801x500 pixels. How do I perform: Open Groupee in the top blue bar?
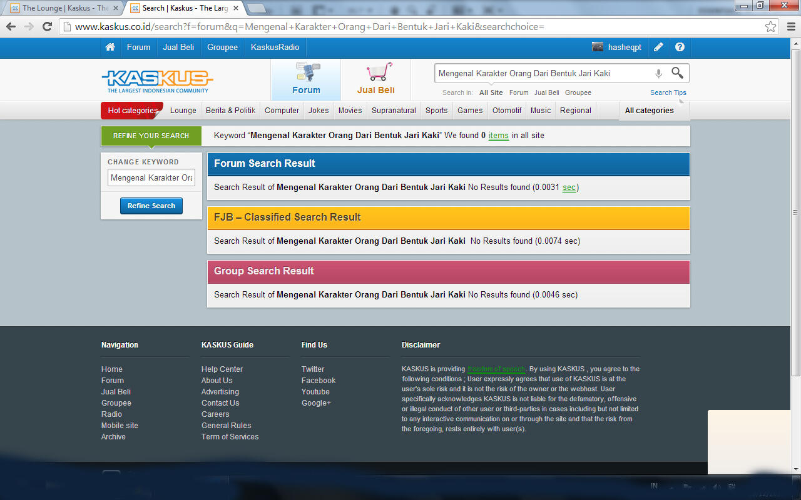pyautogui.click(x=222, y=47)
